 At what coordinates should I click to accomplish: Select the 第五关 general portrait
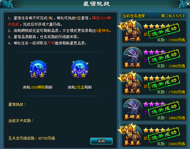coord(132,136)
